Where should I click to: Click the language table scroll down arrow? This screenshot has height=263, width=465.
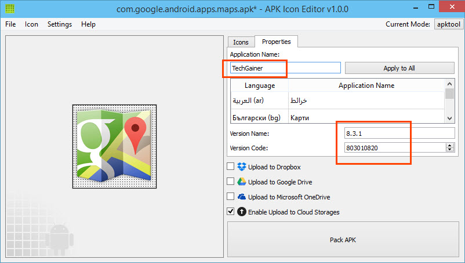449,118
